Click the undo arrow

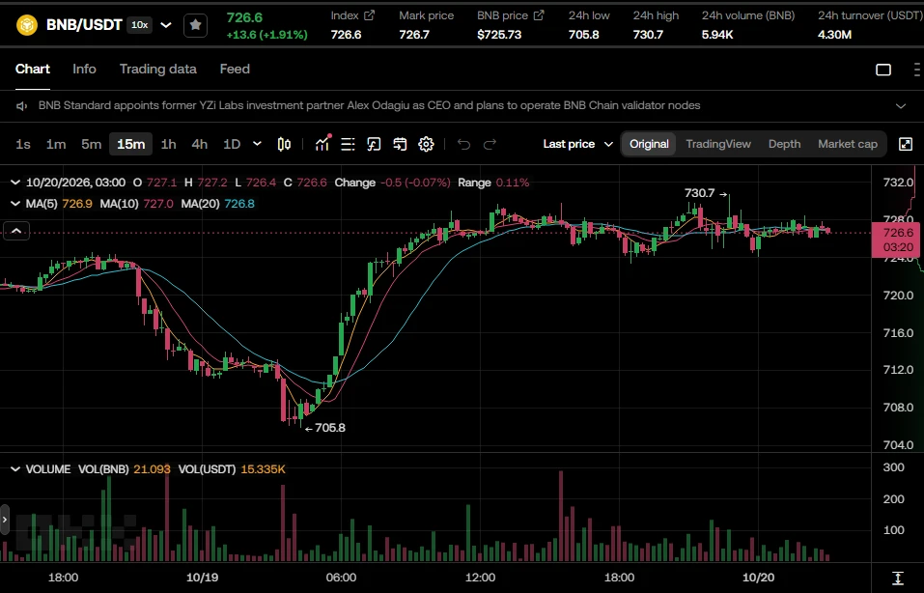point(463,144)
